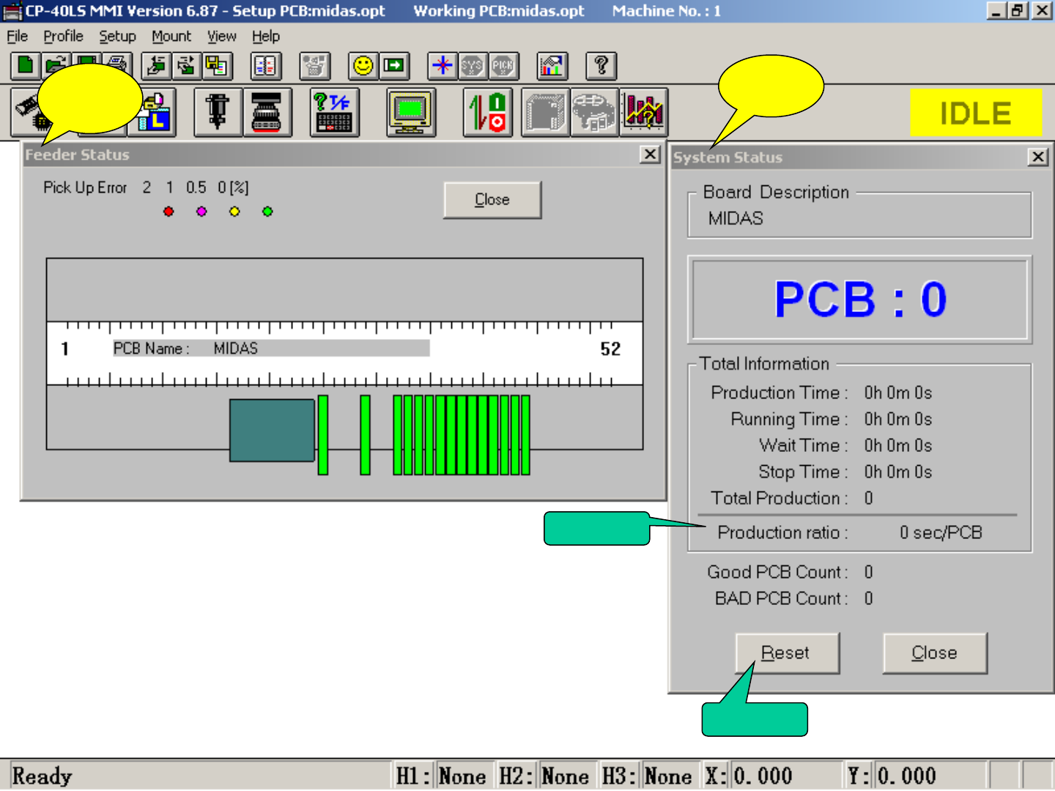Image resolution: width=1055 pixels, height=791 pixels.
Task: Click the blue and red crosshair star icon
Action: pyautogui.click(x=443, y=66)
